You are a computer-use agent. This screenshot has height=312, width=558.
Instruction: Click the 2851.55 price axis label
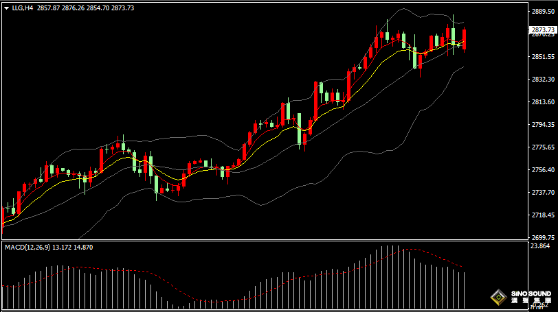pyautogui.click(x=543, y=57)
